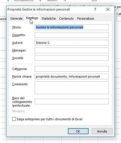The image size is (121, 143).
Task: Open the Contenuto tab
Action: point(66,18)
